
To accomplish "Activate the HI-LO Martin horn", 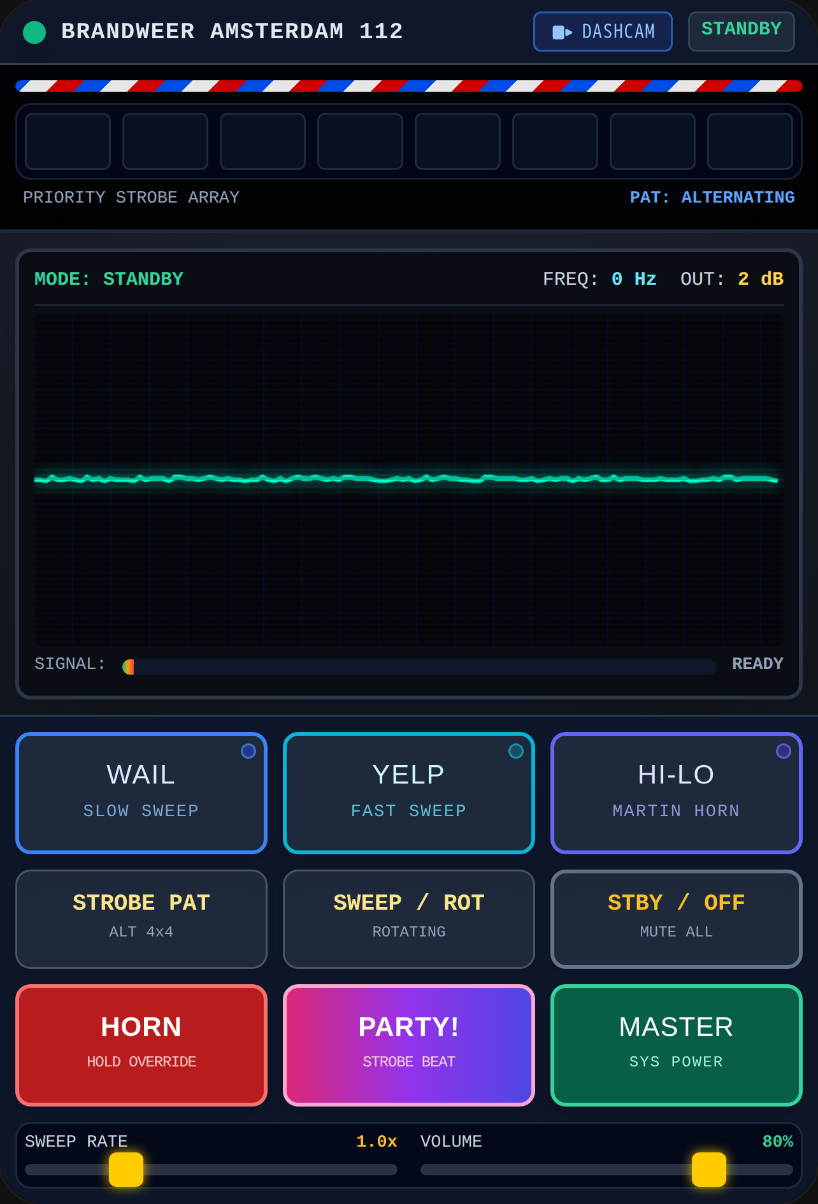I will (677, 793).
